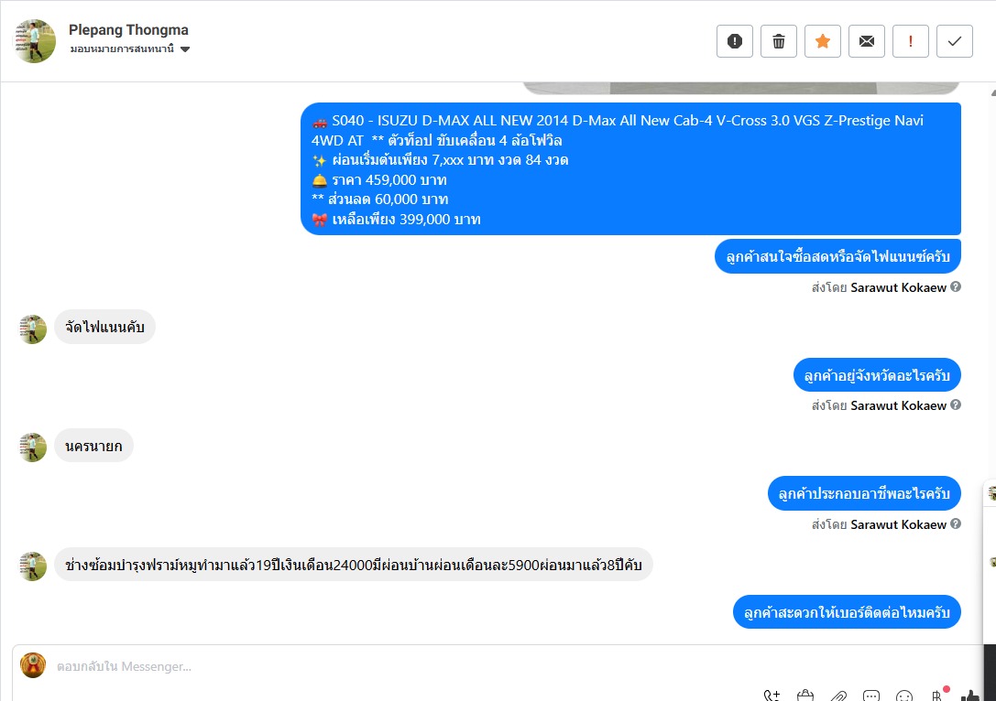Open Plepang Thongma's profile from the header name
This screenshot has width=996, height=701.
[x=128, y=30]
